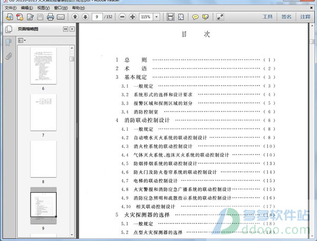Click '报警区域和探测区域的划分' entry
317x241 pixels.
pos(163,103)
